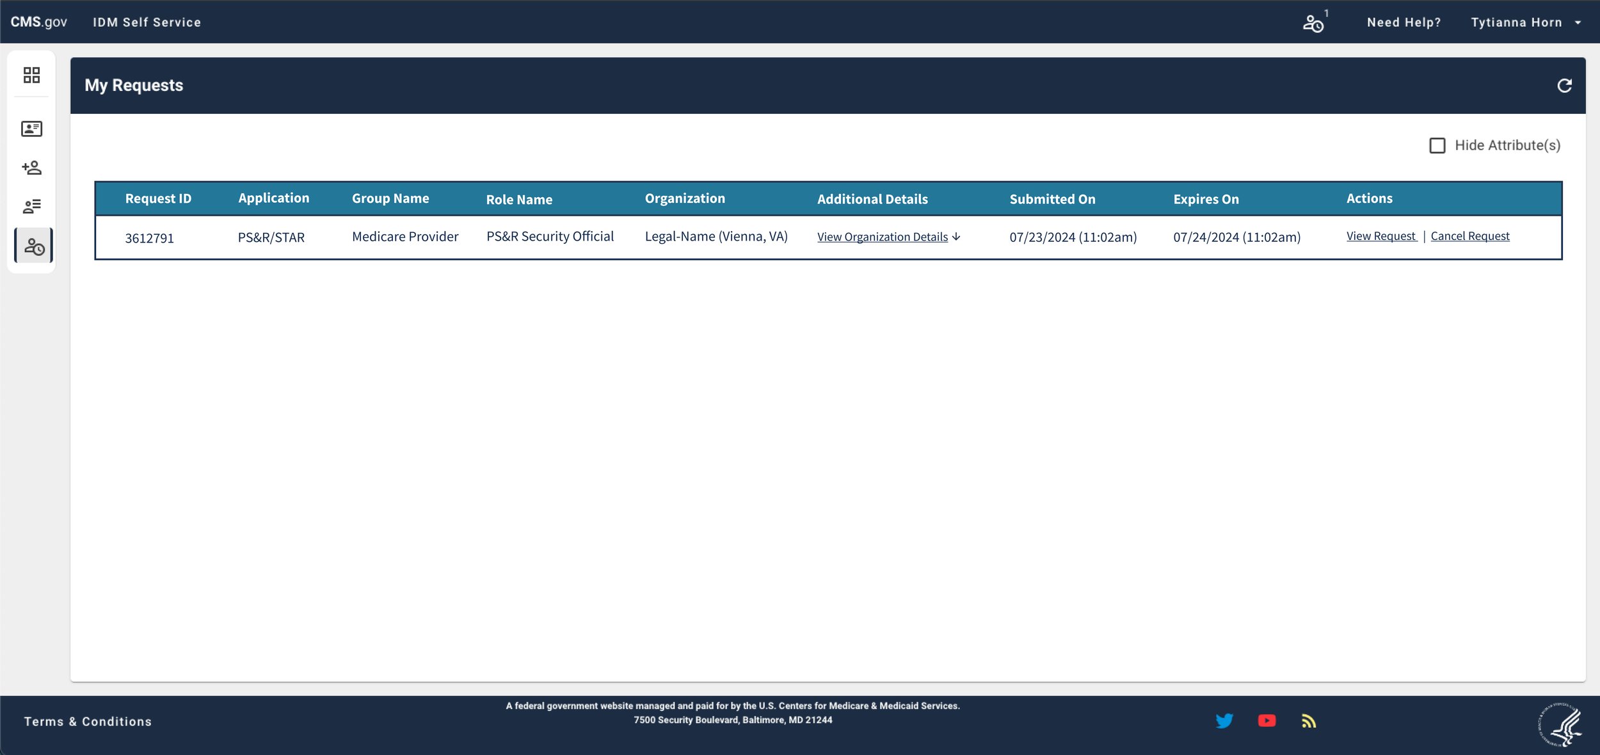1600x755 pixels.
Task: Click IDM Self Service header title
Action: click(147, 22)
